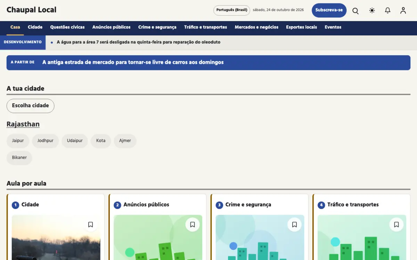Screen dimensions: 417x260
Task: Select the Udaipur city chip
Action: [x=75, y=141]
